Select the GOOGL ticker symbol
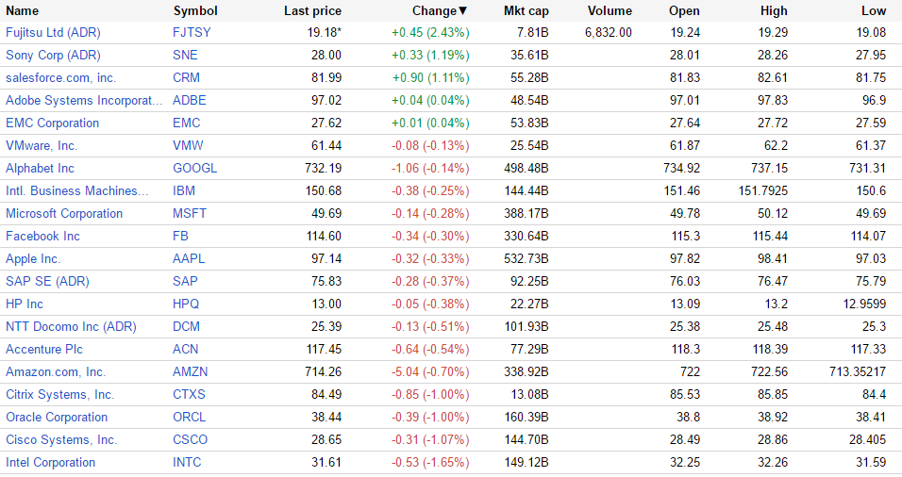This screenshot has height=477, width=902. click(194, 168)
